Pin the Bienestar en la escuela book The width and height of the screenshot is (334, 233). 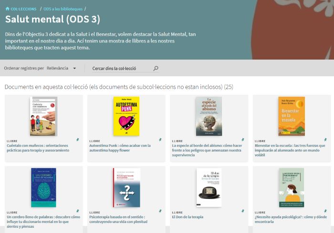(325, 140)
